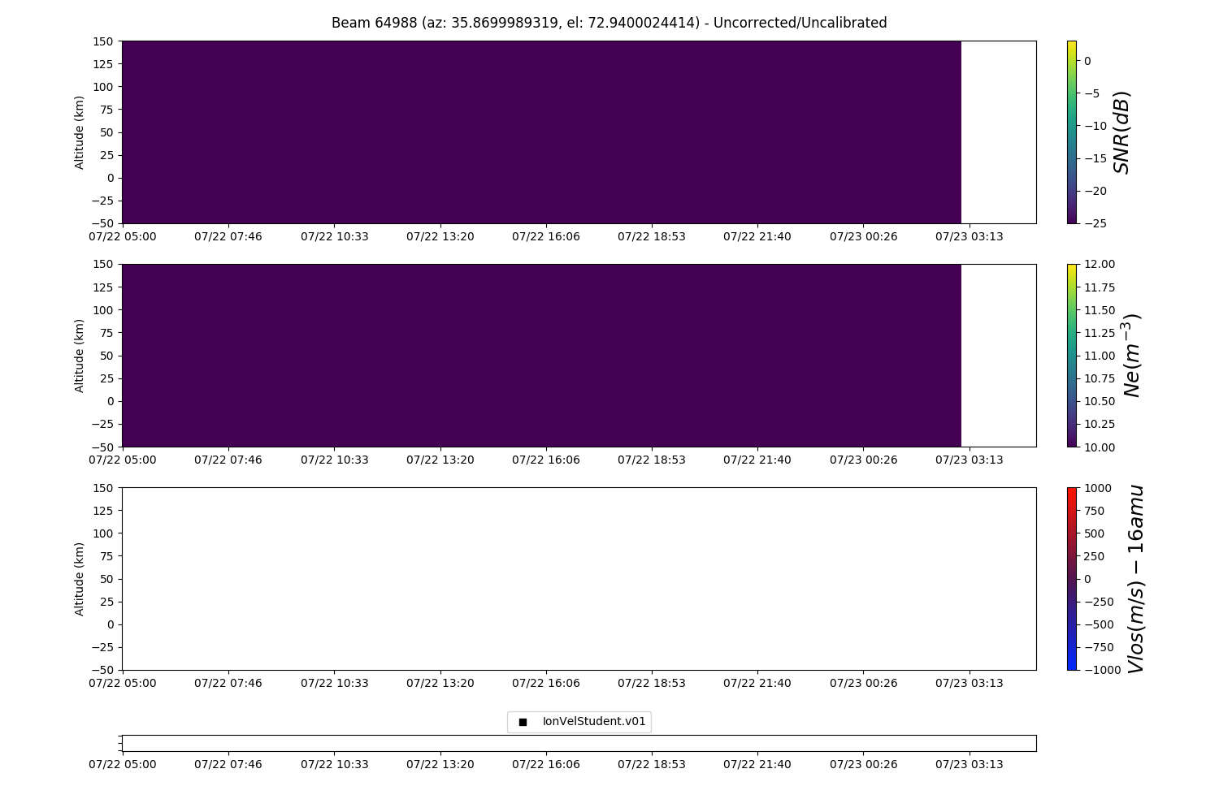Select the Beam 64988 plot title
Screen dimensions: 1219x812
609,23
